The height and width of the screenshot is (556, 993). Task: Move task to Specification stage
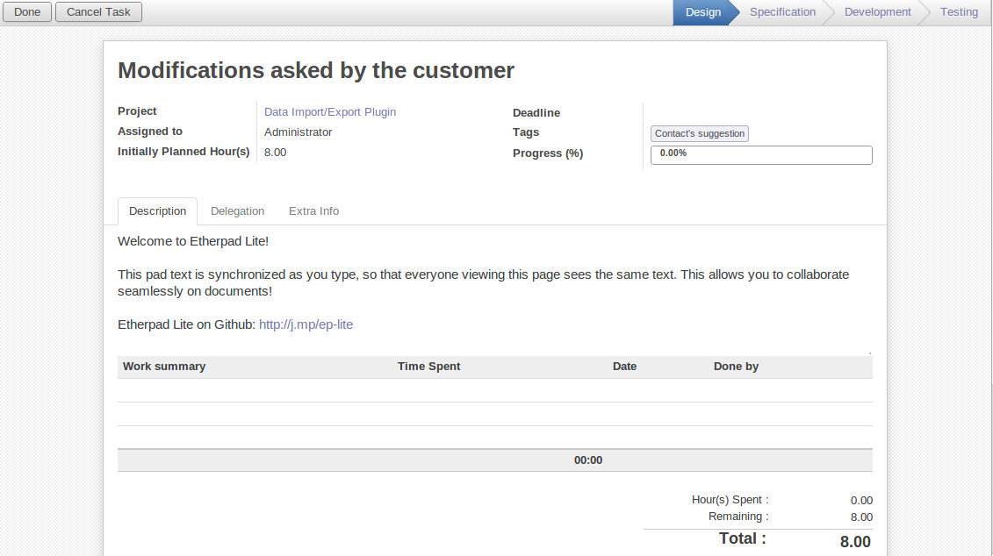click(782, 12)
